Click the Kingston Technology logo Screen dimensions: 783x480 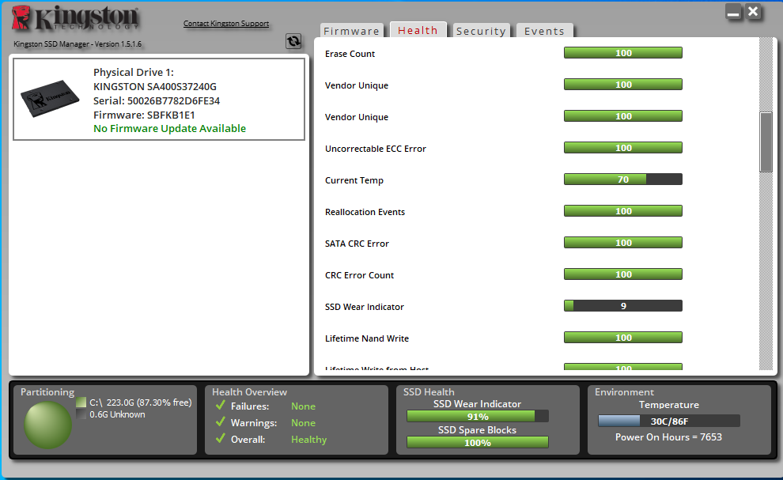[75, 18]
